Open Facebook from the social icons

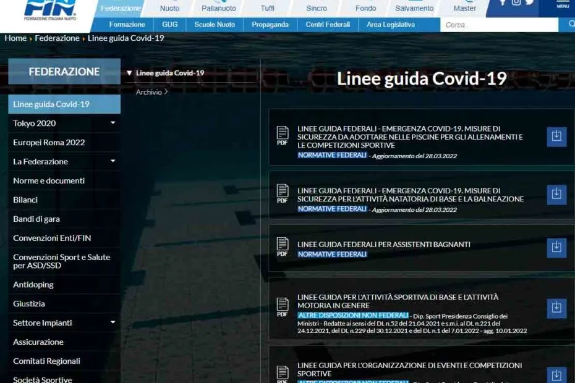click(x=503, y=4)
